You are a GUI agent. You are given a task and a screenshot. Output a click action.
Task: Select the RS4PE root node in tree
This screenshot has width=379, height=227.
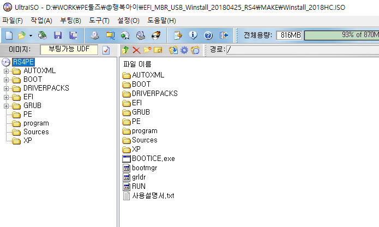pyautogui.click(x=23, y=62)
